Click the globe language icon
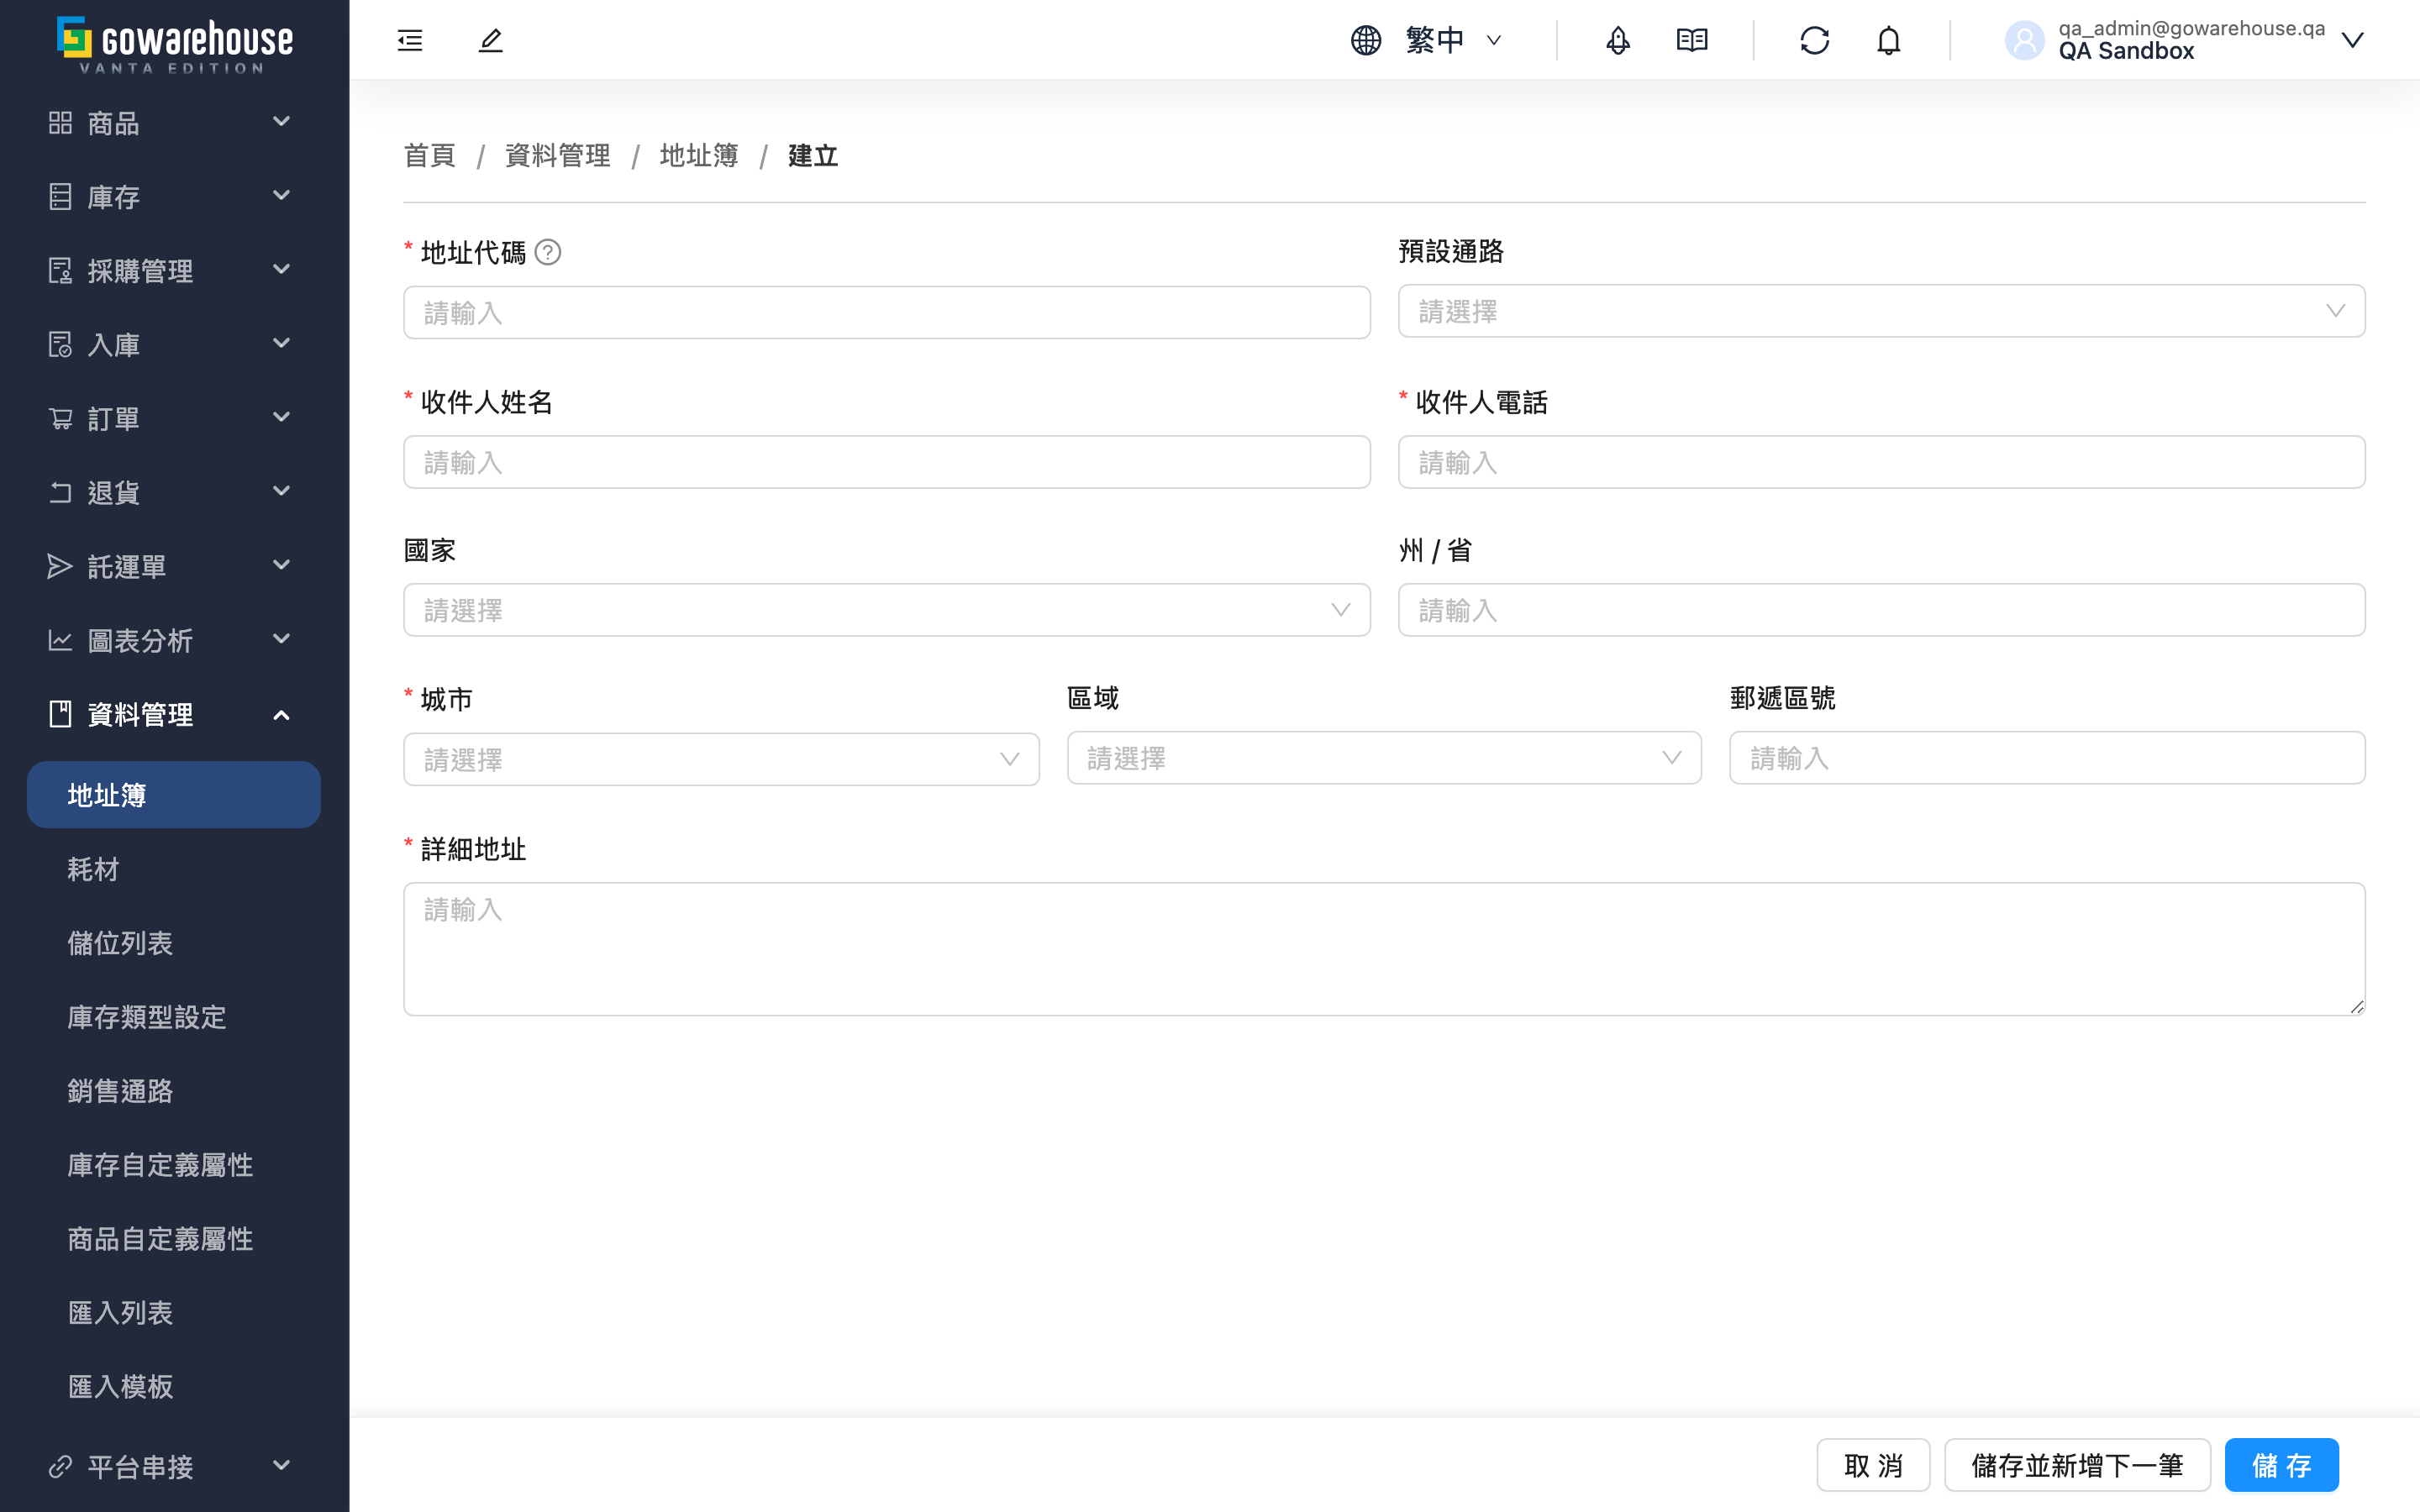The width and height of the screenshot is (2420, 1512). tap(1366, 40)
